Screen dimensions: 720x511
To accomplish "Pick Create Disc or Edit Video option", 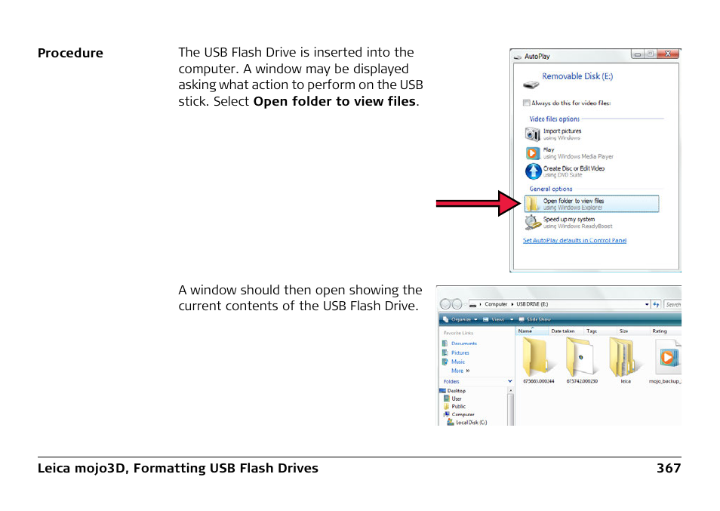I will point(565,171).
